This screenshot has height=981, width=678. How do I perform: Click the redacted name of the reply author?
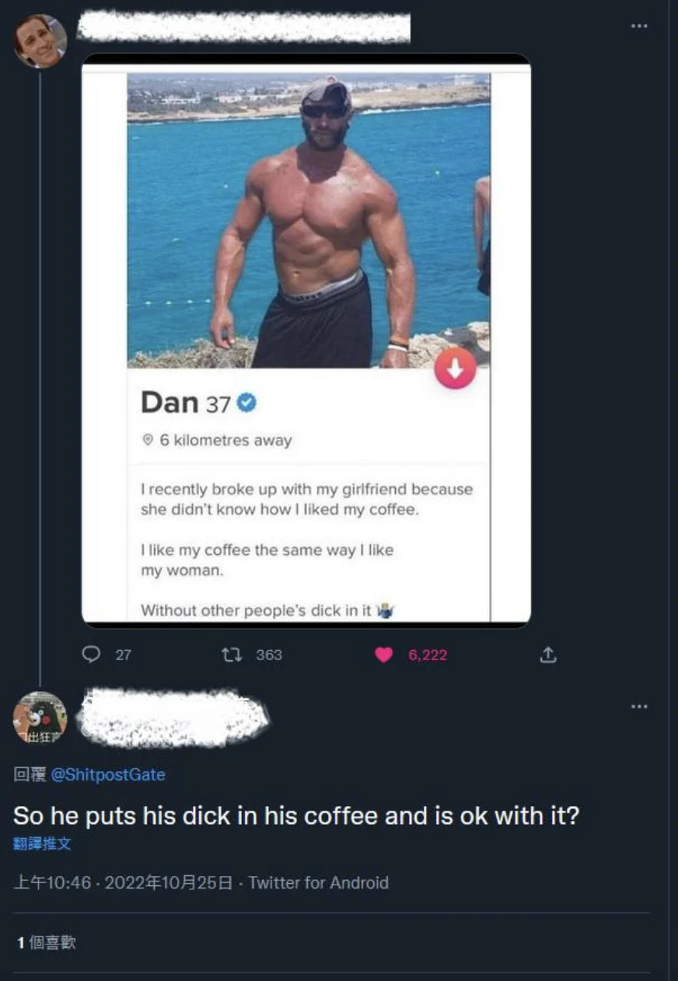tap(174, 717)
